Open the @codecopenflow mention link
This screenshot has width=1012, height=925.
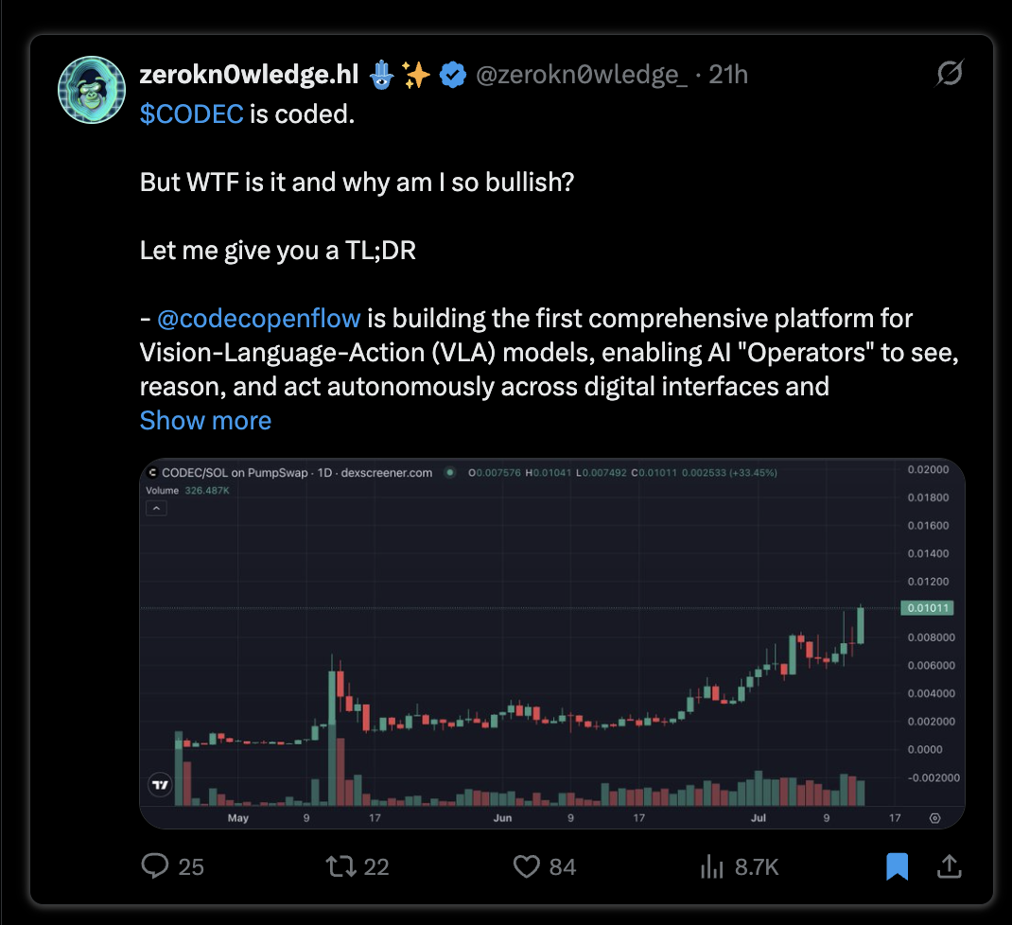259,319
